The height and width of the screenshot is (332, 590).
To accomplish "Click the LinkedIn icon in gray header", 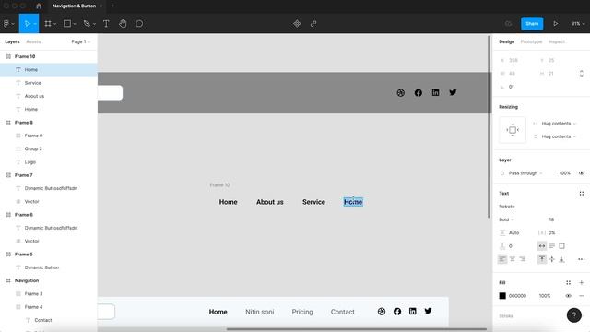I will [435, 92].
